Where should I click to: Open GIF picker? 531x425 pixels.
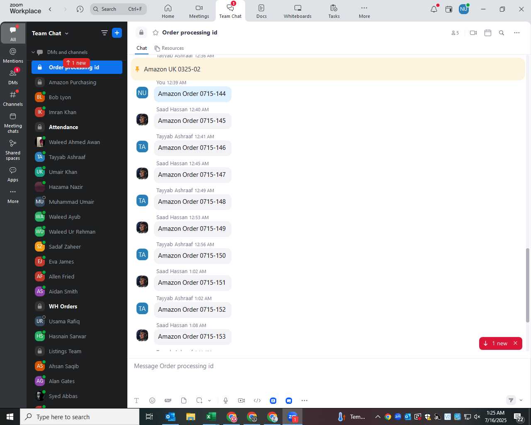tap(168, 401)
